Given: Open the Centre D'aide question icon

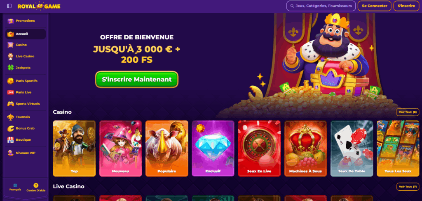Looking at the screenshot, I should click(x=36, y=185).
